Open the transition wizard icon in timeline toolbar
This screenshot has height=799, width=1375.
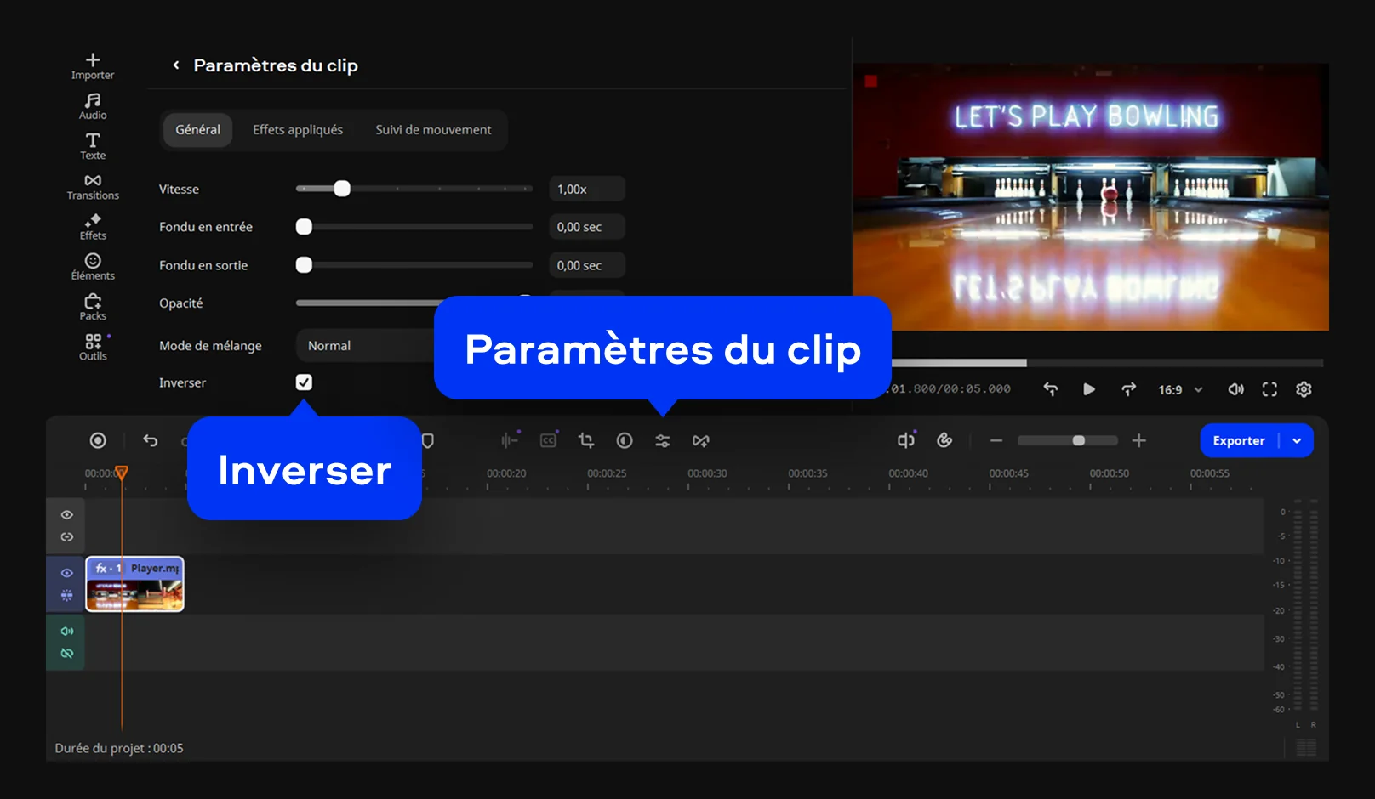(701, 440)
